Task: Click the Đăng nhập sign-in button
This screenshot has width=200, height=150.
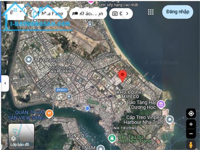Action: pos(178,12)
